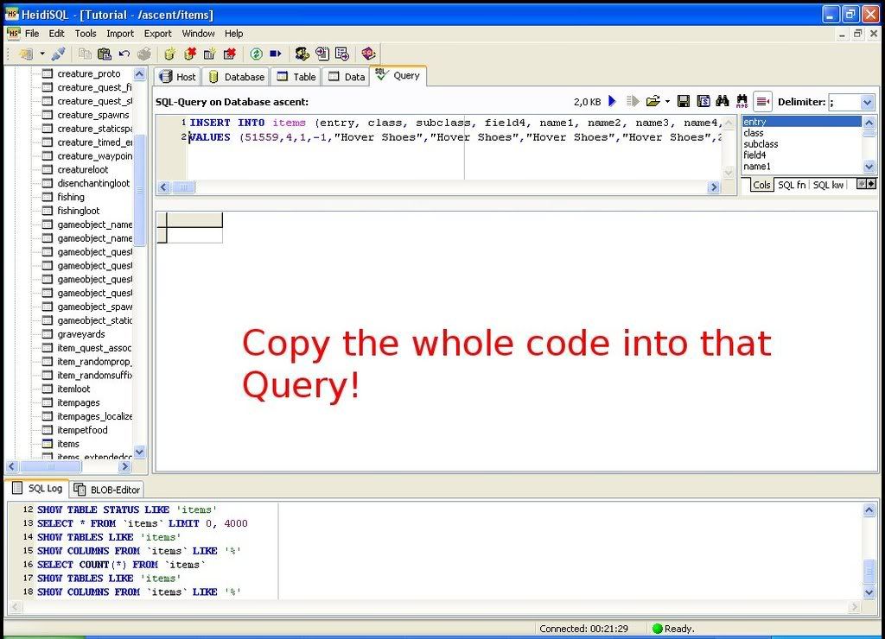Screen dimensions: 885x639
Task: Switch to the Data tab
Action: [x=347, y=77]
